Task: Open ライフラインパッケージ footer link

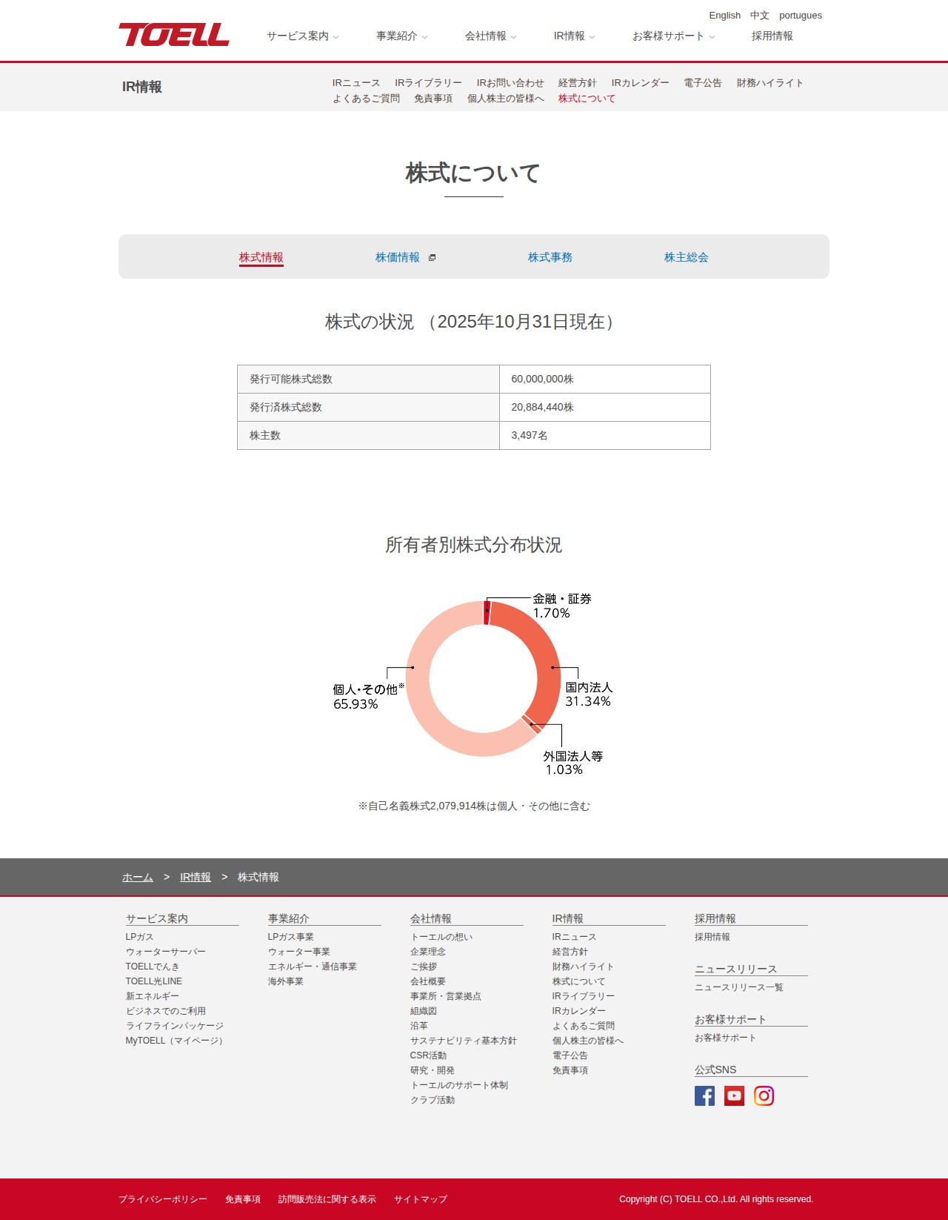Action: click(x=175, y=1026)
